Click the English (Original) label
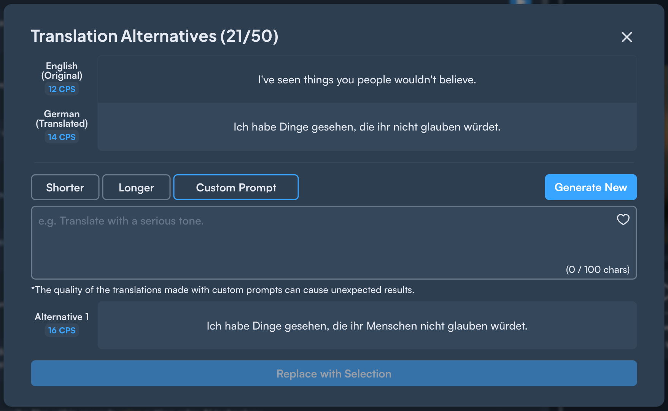 point(62,71)
